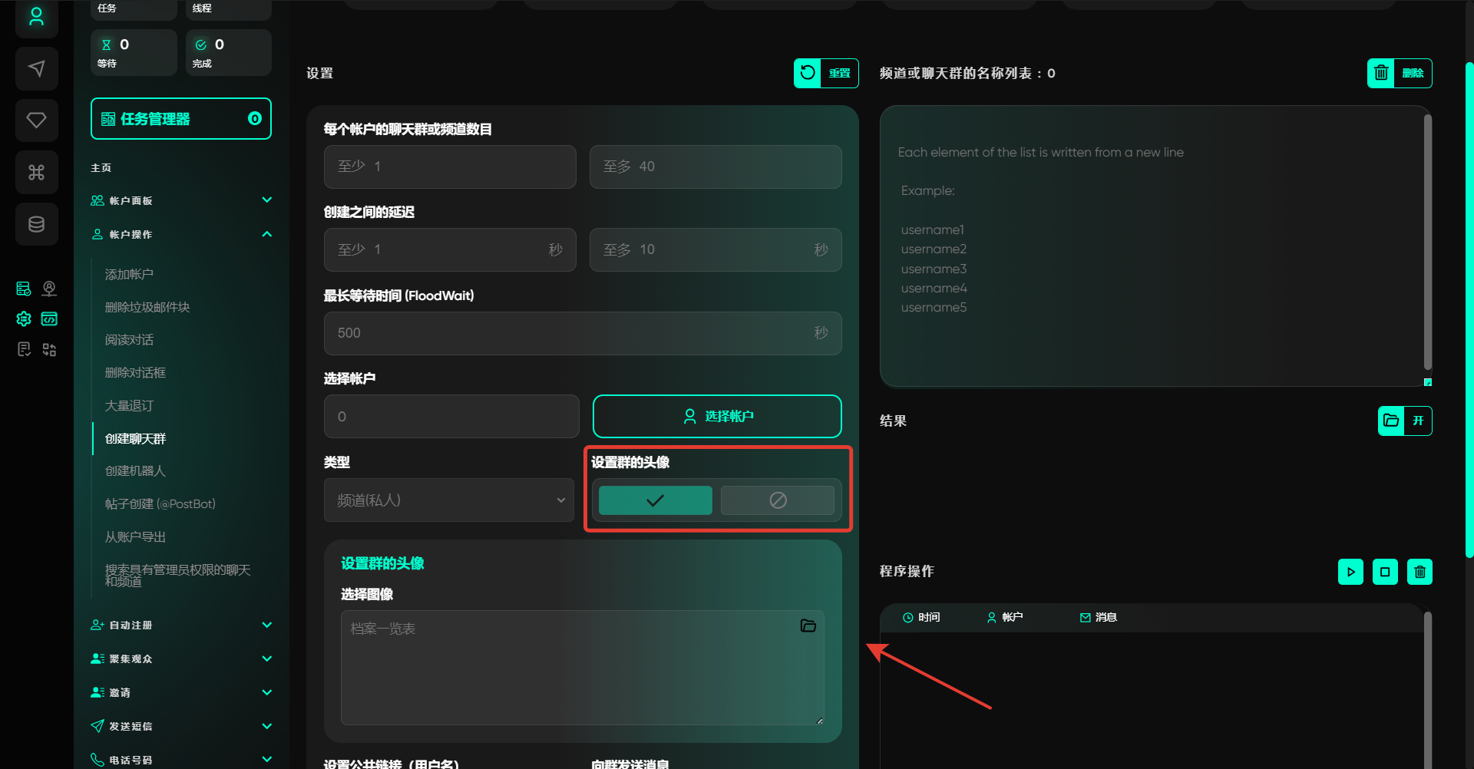Stop the program with square stop button
Image resolution: width=1474 pixels, height=769 pixels.
coord(1385,572)
